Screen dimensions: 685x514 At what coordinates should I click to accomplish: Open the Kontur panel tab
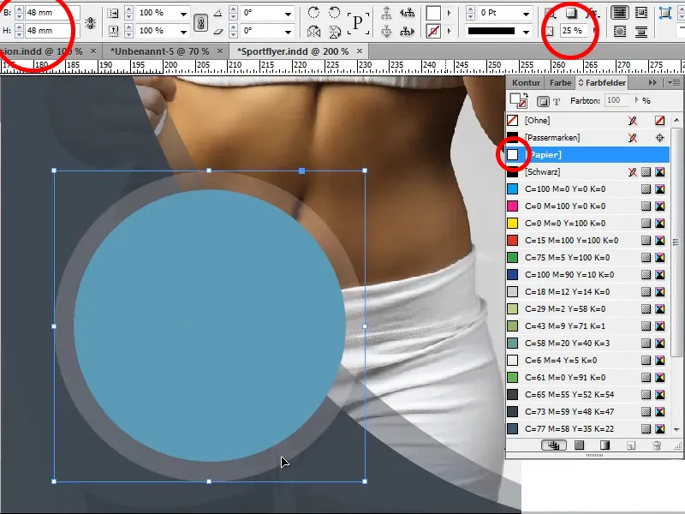tap(526, 82)
